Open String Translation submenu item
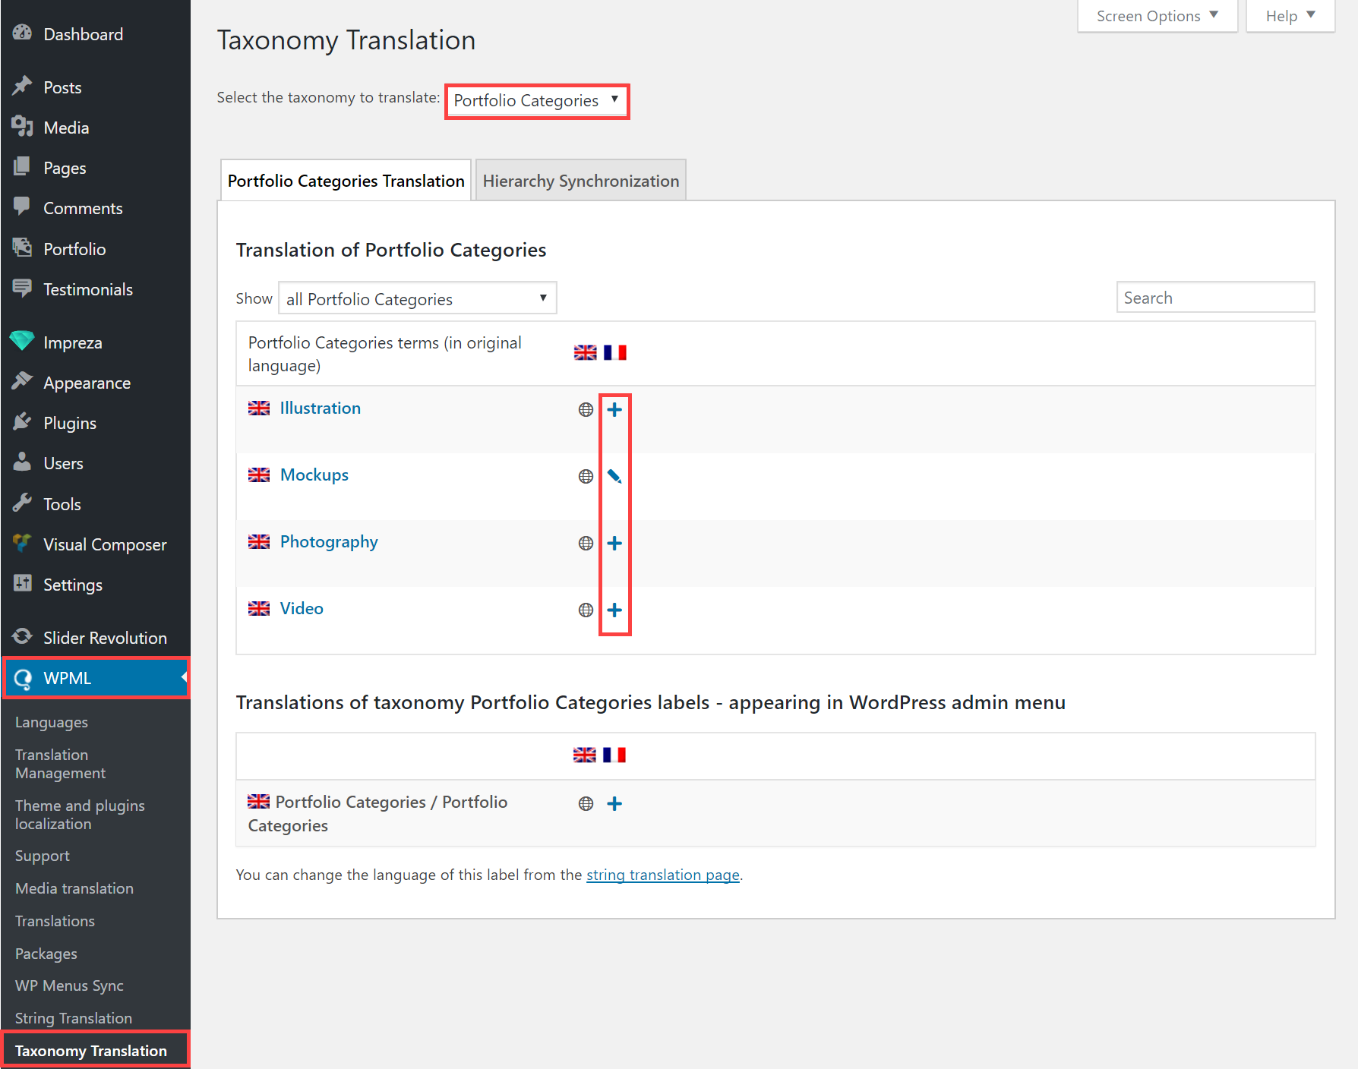The image size is (1358, 1069). point(74,1018)
